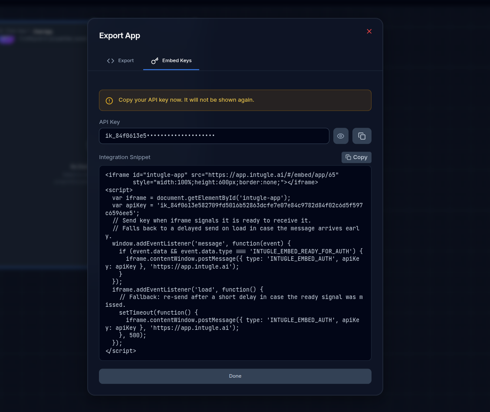Click the warning icon in the alert
Image resolution: width=490 pixels, height=412 pixels.
click(109, 100)
